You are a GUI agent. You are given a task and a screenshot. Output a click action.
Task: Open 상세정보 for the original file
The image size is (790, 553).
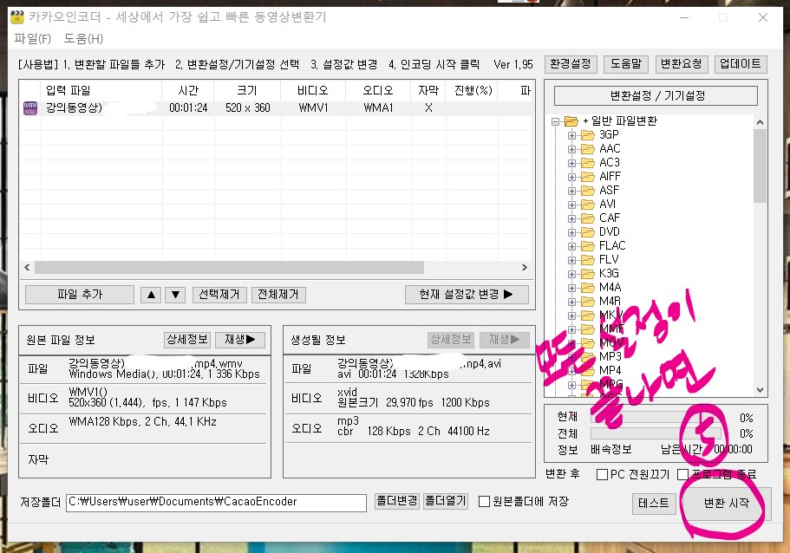tap(187, 340)
